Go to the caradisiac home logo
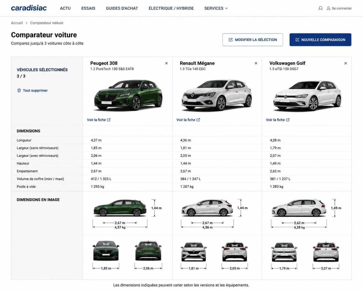This screenshot has height=290, width=363. [29, 8]
